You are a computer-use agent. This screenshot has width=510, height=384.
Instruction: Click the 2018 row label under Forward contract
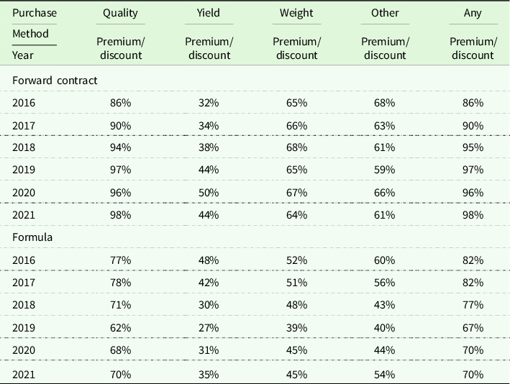tap(24, 147)
